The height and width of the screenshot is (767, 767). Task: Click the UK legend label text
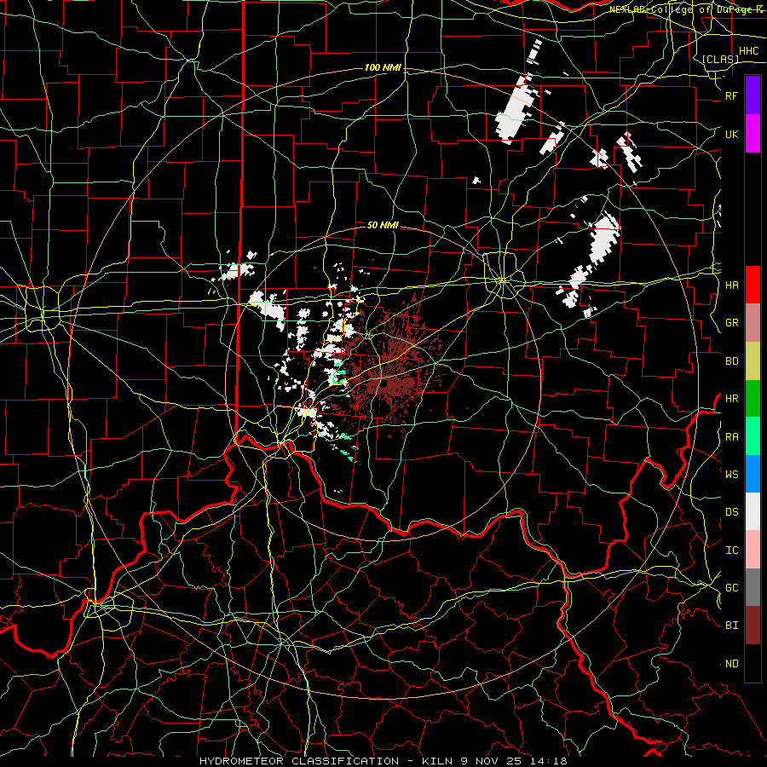731,134
